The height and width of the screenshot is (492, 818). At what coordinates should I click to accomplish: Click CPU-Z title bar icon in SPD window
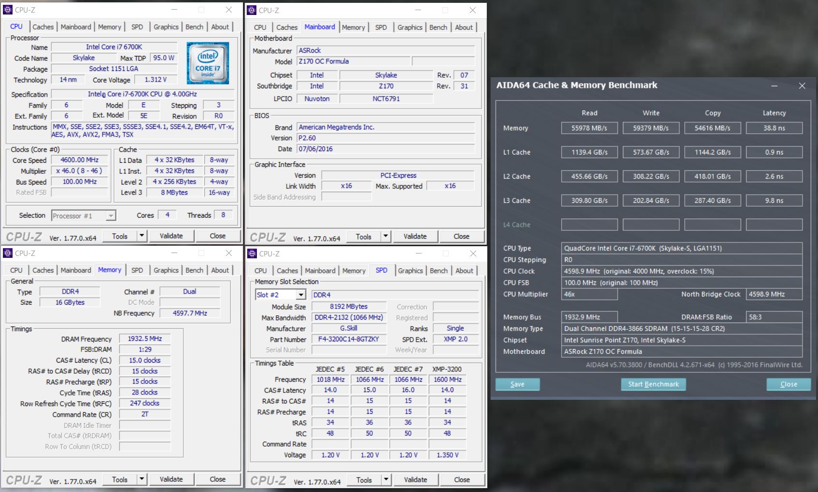point(252,253)
